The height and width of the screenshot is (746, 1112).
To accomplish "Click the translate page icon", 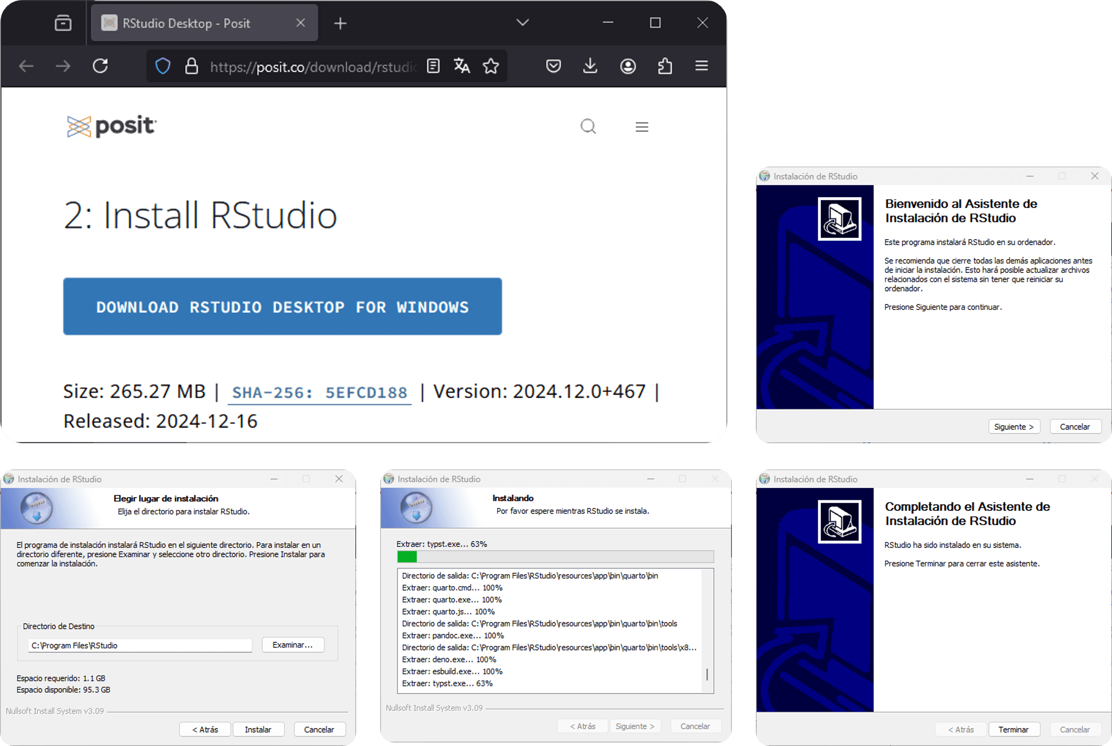I will click(462, 66).
